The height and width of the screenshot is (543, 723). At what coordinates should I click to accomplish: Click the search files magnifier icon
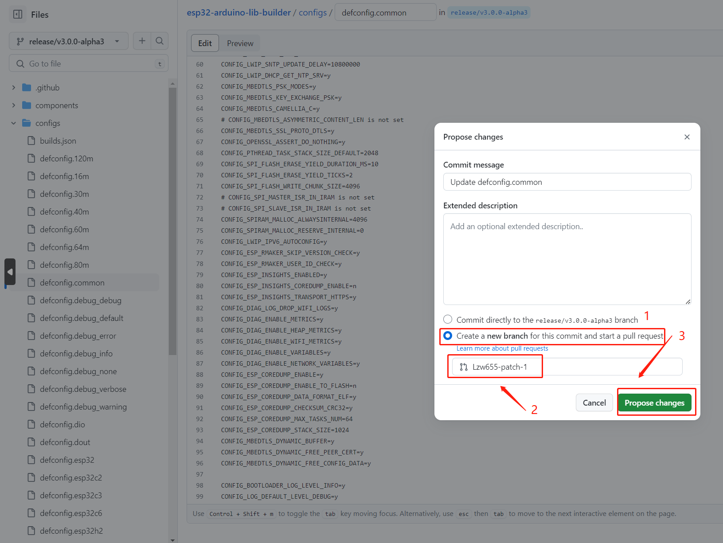[160, 41]
